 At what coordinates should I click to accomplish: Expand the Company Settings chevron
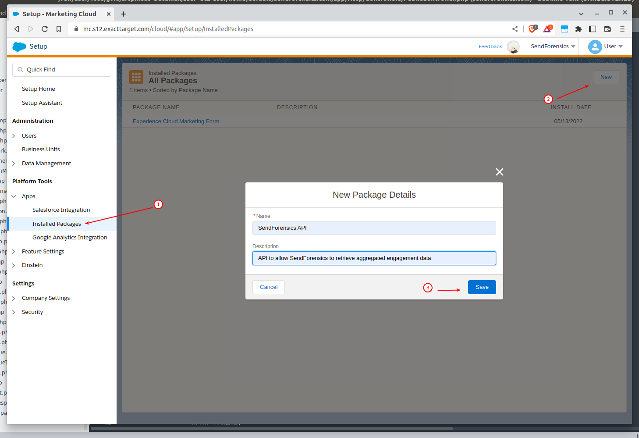(x=14, y=298)
